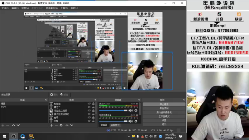This screenshot has height=140, width=249.
Task: Open the Windows Start menu
Action: point(4,136)
